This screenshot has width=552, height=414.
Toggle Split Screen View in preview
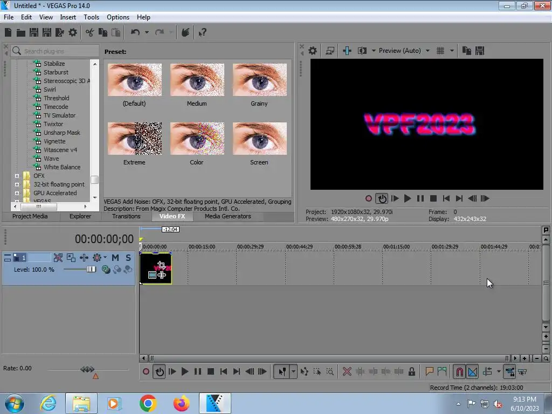coord(362,51)
